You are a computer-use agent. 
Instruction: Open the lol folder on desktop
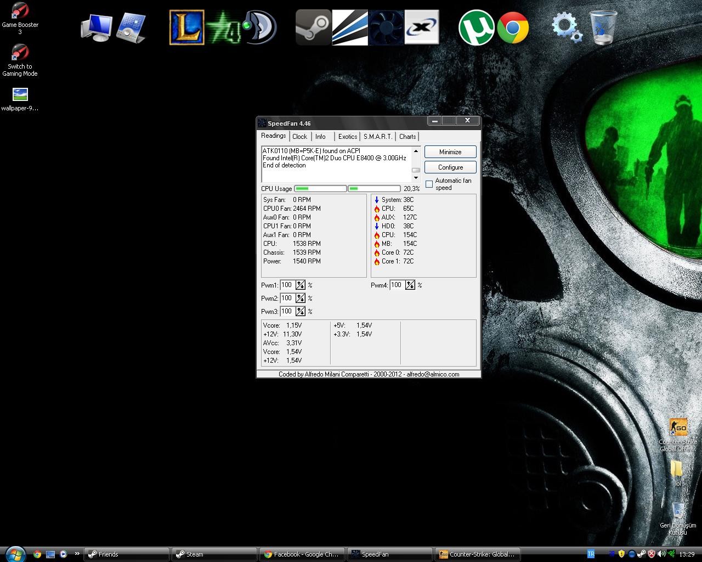tap(677, 473)
